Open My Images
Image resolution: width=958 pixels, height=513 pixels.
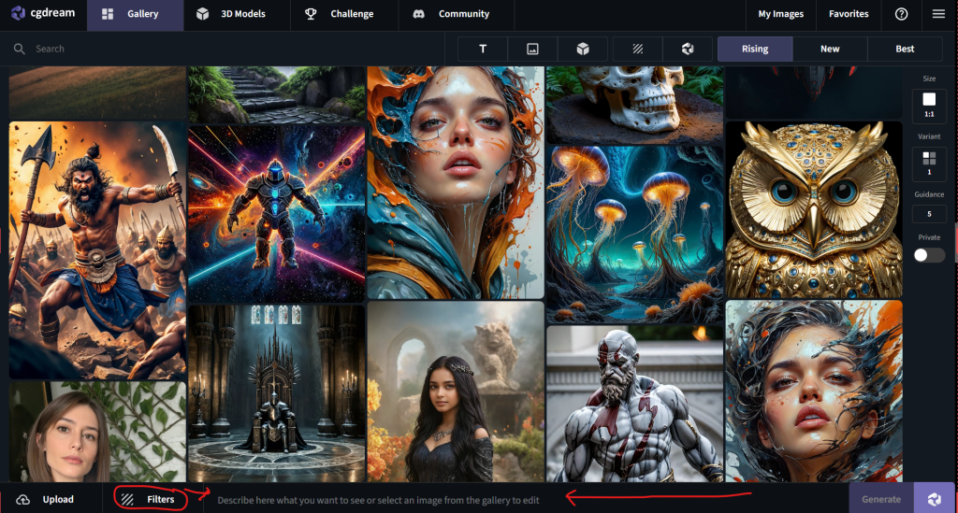(x=781, y=14)
